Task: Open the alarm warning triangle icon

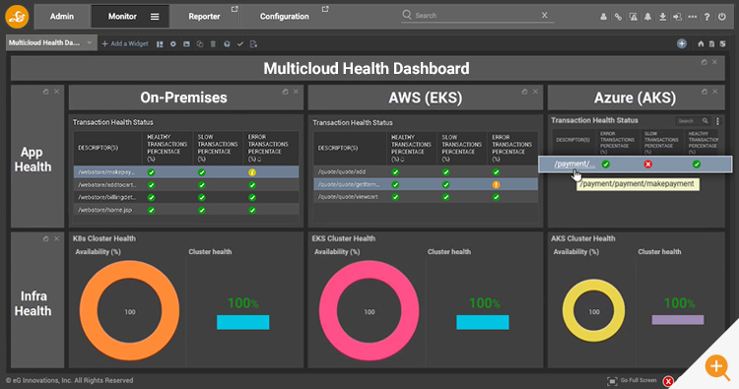Action: 634,17
